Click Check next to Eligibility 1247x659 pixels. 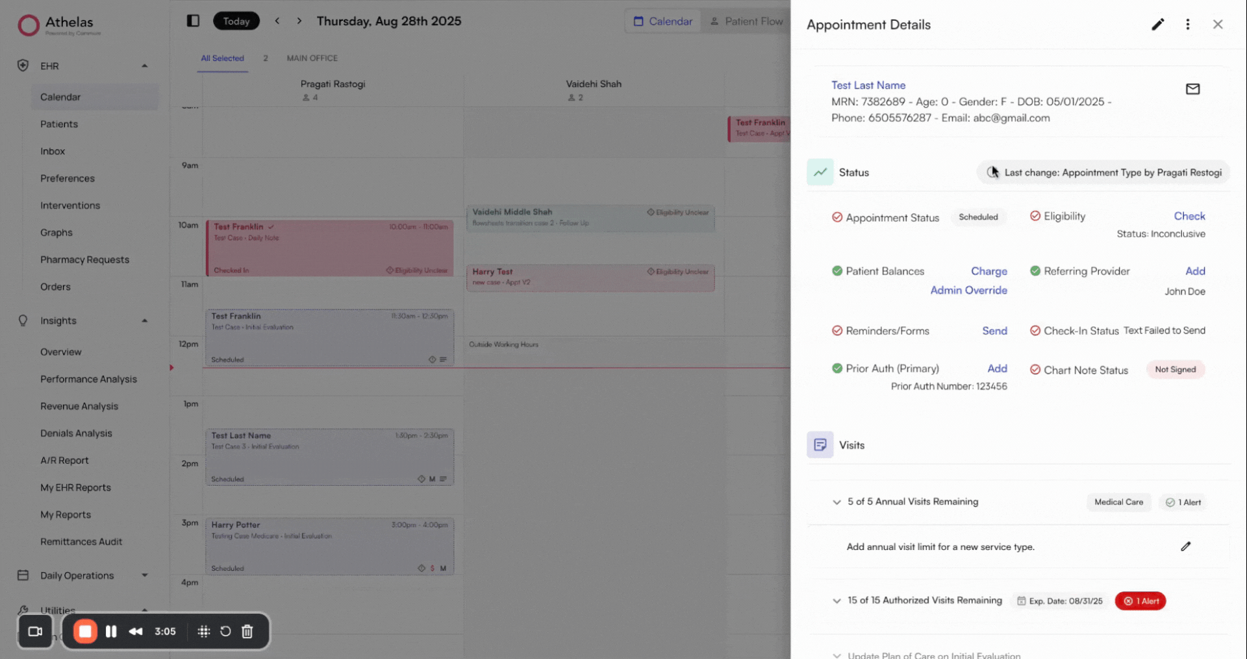1189,216
